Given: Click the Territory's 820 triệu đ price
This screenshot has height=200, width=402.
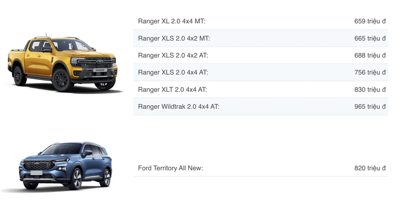Looking at the screenshot, I should pos(370,168).
